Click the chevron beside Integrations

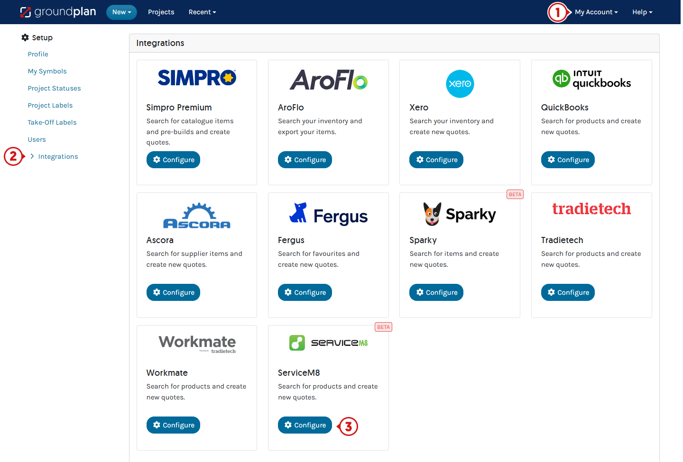click(x=32, y=156)
